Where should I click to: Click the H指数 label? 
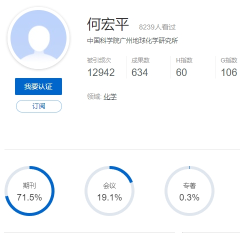(184, 60)
